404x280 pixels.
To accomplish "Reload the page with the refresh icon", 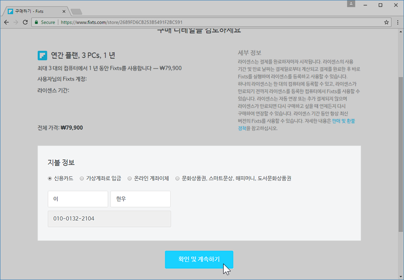I will pos(25,23).
